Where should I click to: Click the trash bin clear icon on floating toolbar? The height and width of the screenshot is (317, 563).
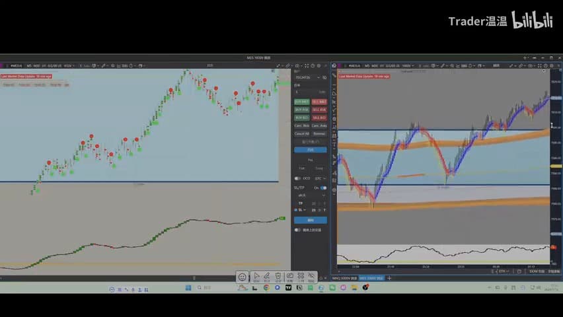(x=278, y=277)
